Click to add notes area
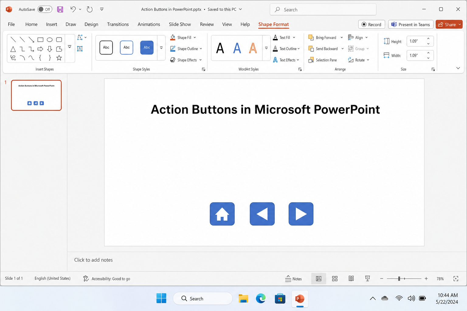The width and height of the screenshot is (467, 311). pyautogui.click(x=93, y=260)
